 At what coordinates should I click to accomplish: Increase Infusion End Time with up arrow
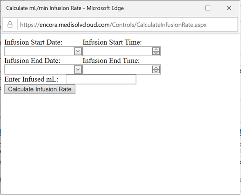coord(156,68)
